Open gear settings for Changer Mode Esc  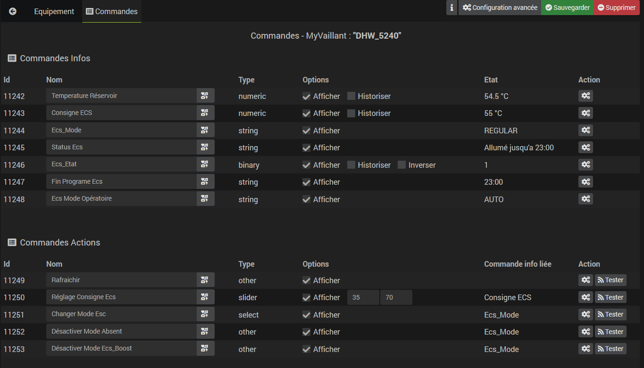click(585, 315)
